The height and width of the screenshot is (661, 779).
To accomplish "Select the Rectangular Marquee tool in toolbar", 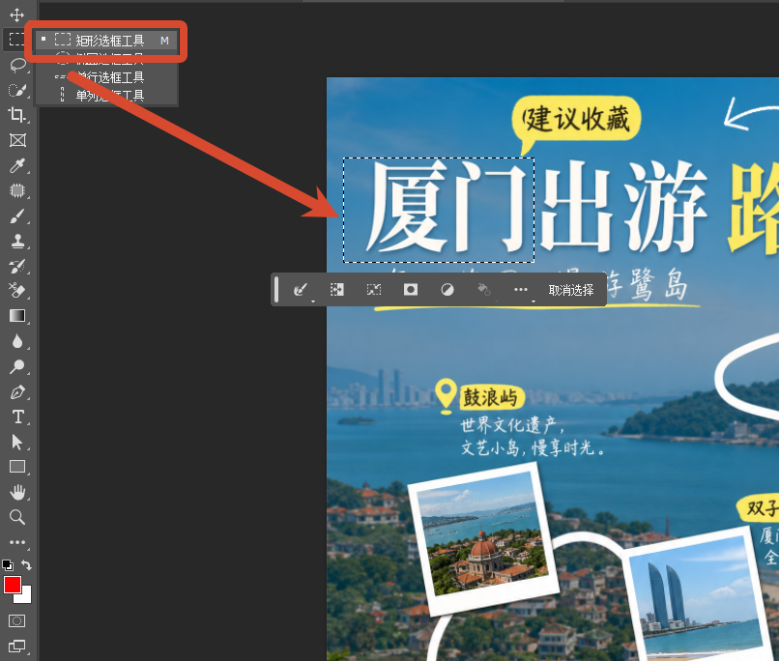I will (16, 40).
